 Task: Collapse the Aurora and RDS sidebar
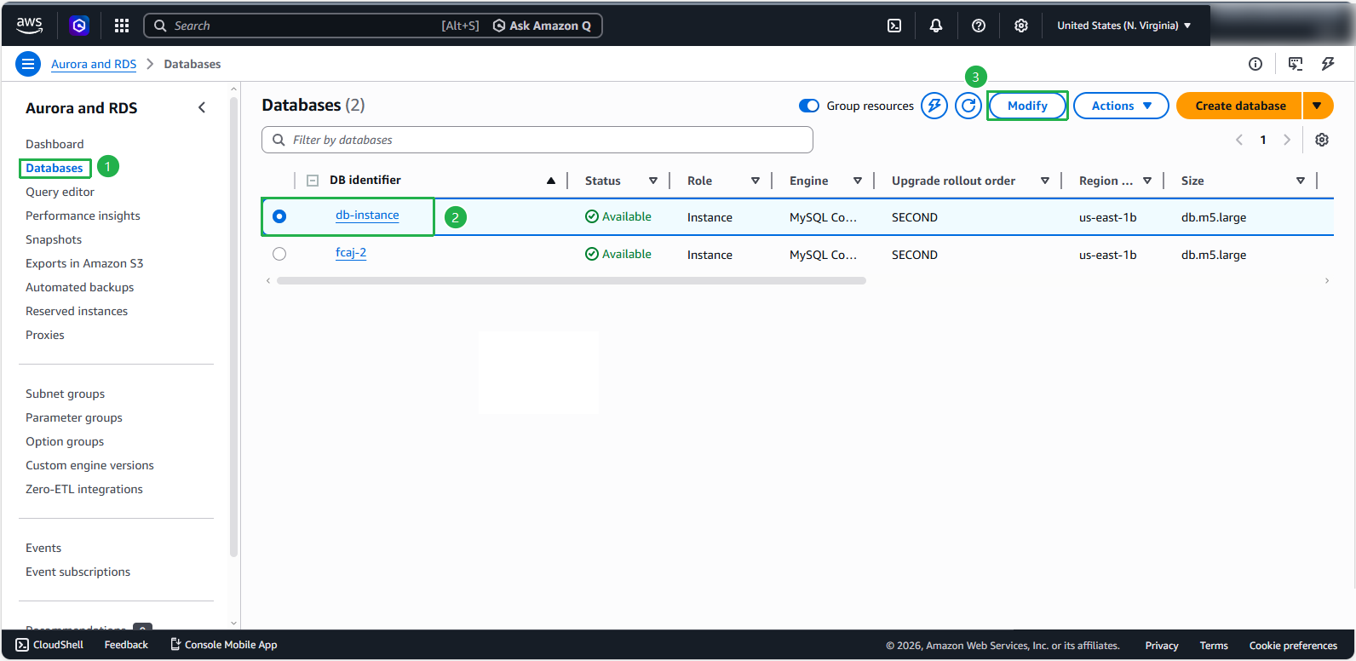(202, 107)
